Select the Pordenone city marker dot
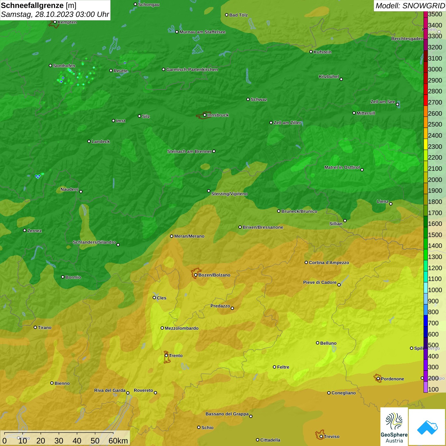This screenshot has width=446, height=446. 378,379
